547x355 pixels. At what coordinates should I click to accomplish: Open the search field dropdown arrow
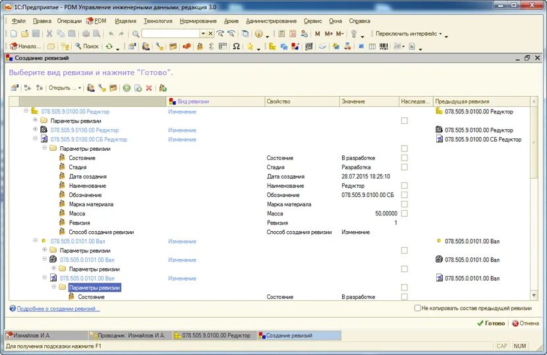pyautogui.click(x=203, y=34)
